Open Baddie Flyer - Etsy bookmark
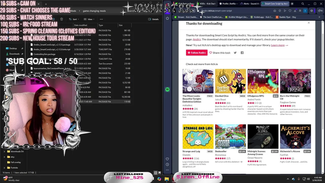325x183 pixels. [x=286, y=17]
